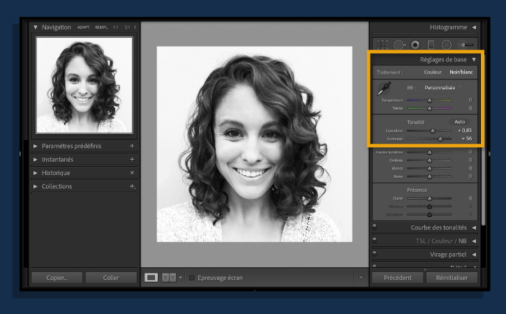This screenshot has width=506, height=314.
Task: Expand the Instantanés panel
Action: click(36, 159)
